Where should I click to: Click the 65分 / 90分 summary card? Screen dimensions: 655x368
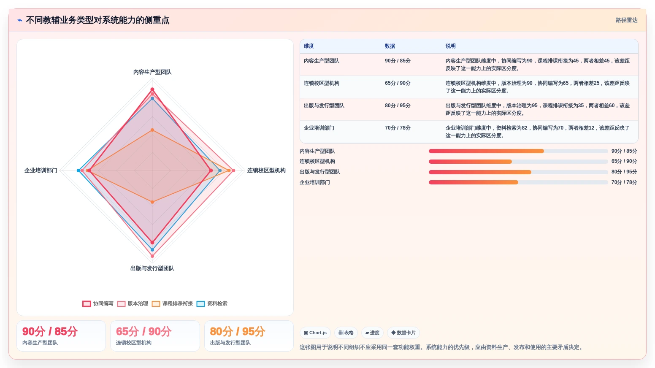(x=155, y=336)
